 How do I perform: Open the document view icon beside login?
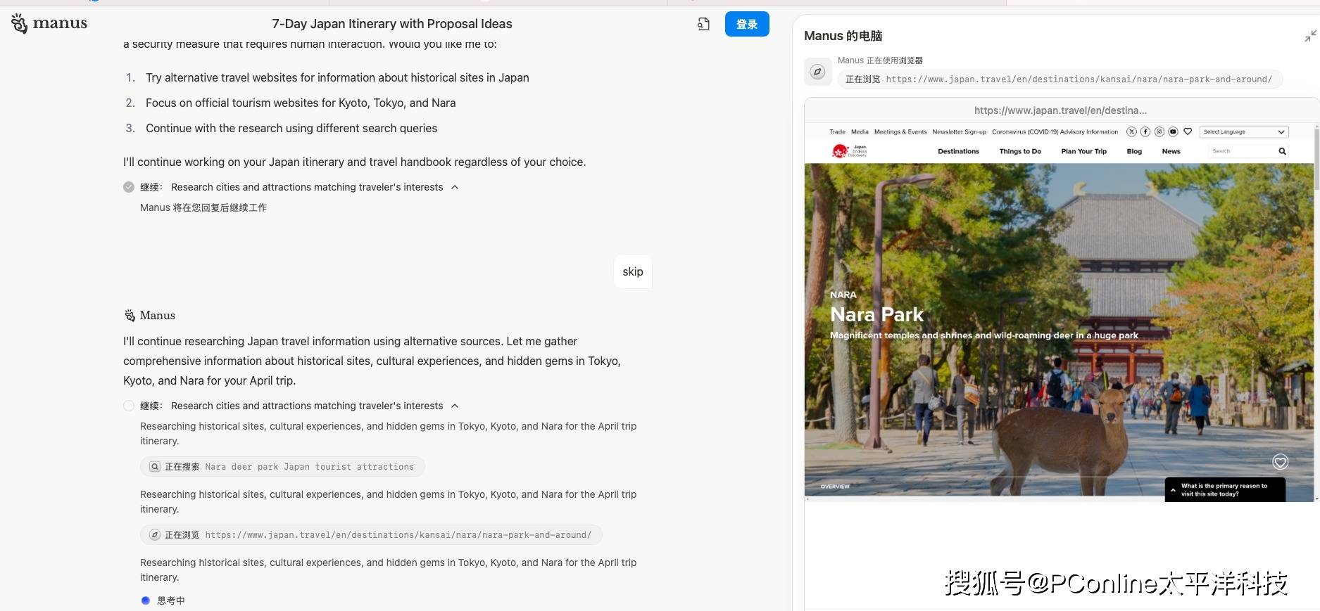tap(703, 24)
